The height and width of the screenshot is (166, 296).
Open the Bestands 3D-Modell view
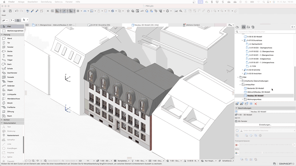coord(255,88)
